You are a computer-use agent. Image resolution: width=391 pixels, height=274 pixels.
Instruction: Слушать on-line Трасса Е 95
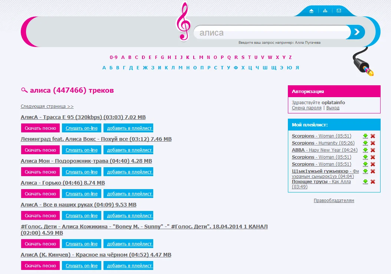[x=82, y=128]
